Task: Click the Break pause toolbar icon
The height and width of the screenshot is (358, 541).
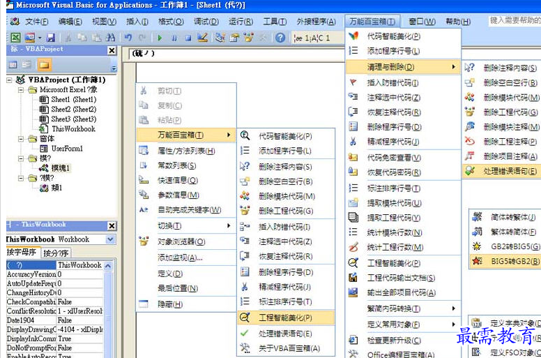Action: pos(174,38)
